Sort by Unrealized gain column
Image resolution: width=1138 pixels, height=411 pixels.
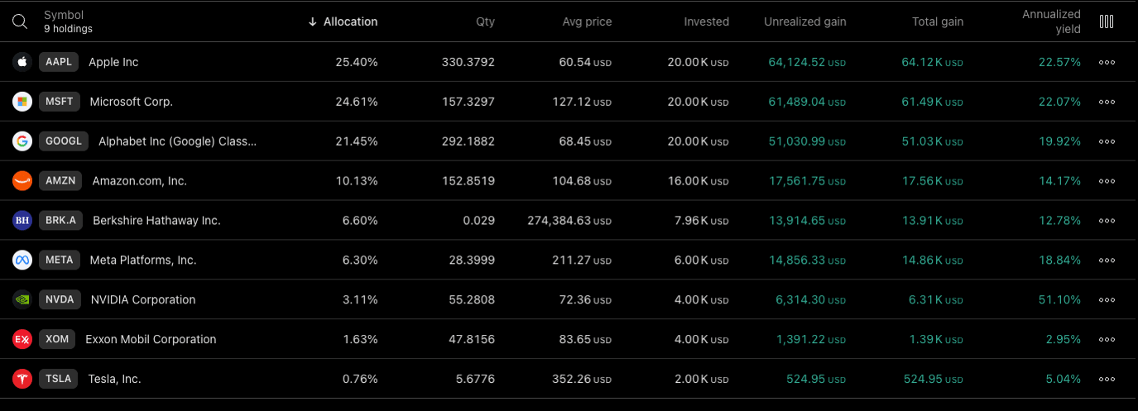pos(804,22)
